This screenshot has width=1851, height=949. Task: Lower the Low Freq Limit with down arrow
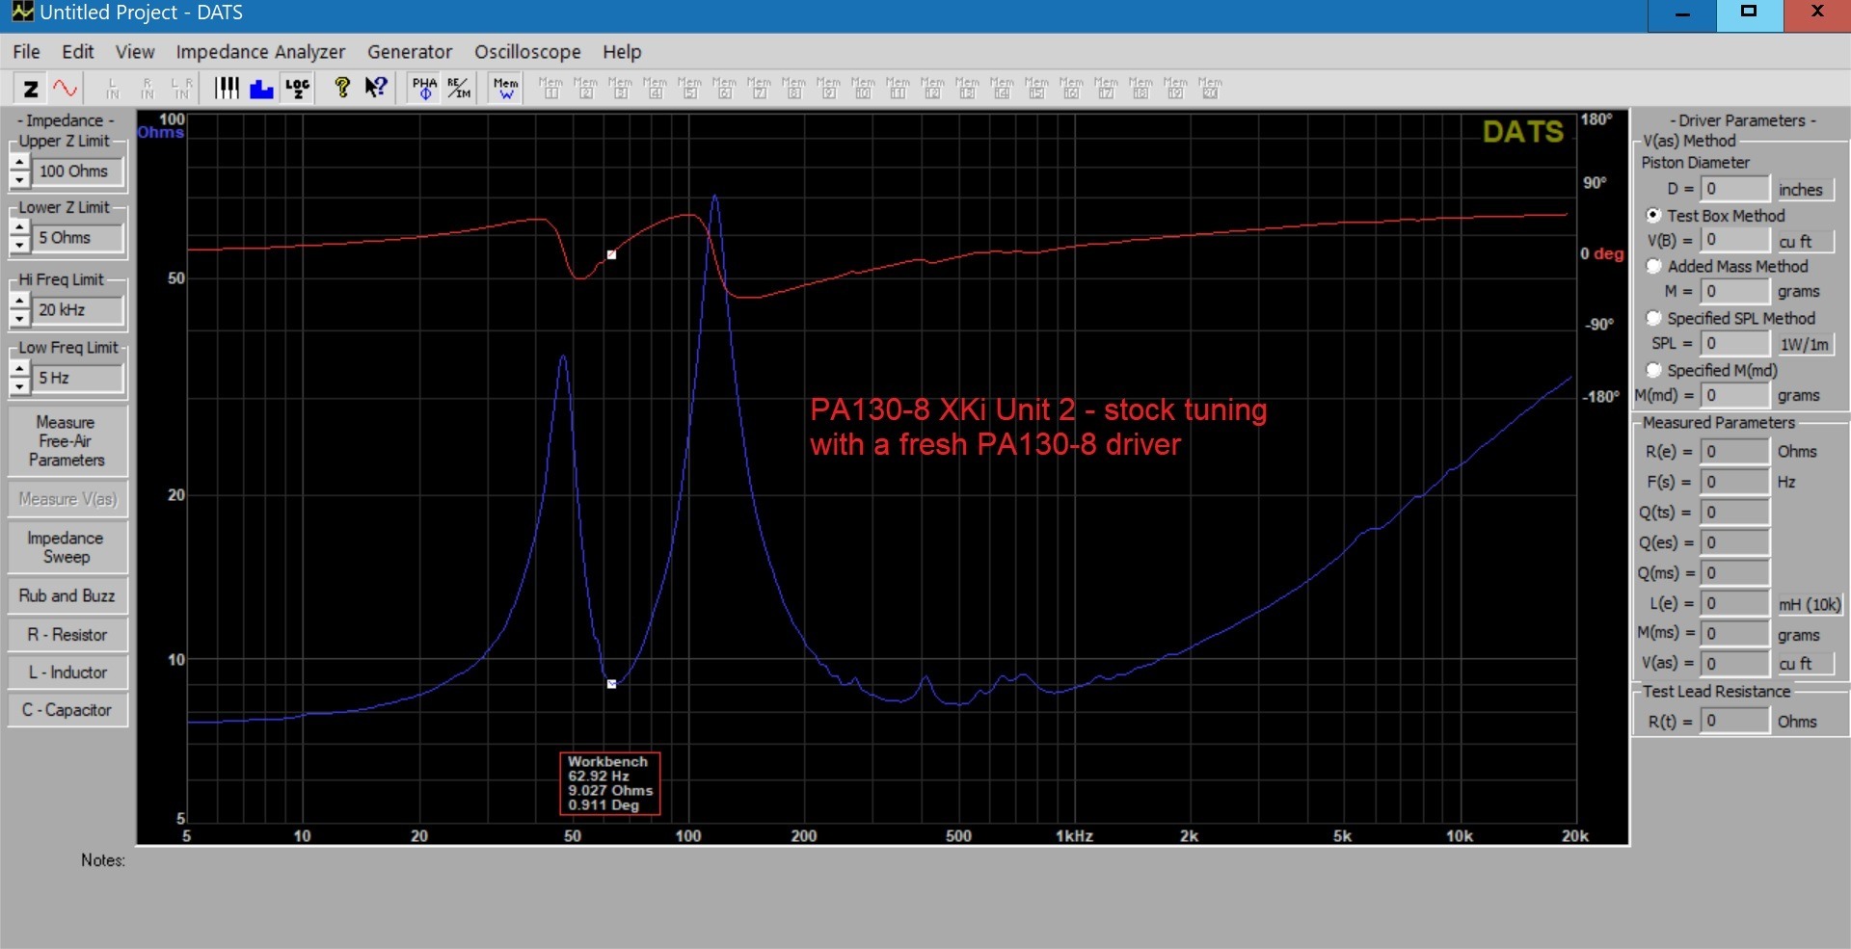coord(19,386)
